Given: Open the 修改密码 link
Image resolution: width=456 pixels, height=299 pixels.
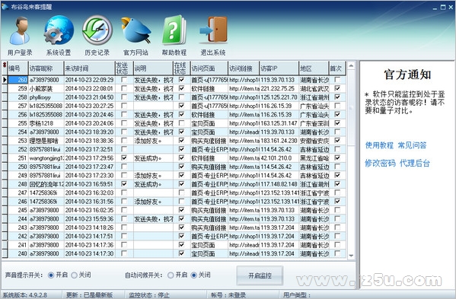Looking at the screenshot, I should [380, 163].
